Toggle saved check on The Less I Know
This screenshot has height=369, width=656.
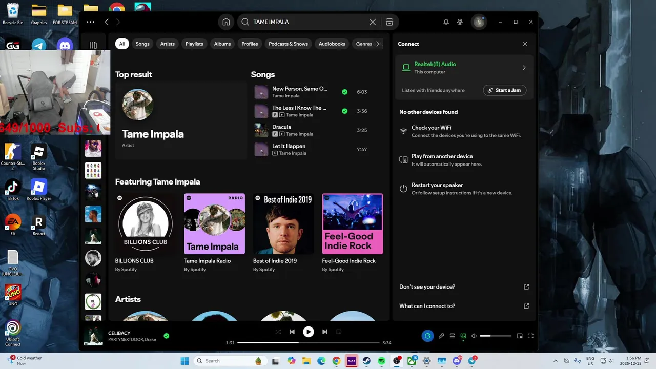pos(344,111)
